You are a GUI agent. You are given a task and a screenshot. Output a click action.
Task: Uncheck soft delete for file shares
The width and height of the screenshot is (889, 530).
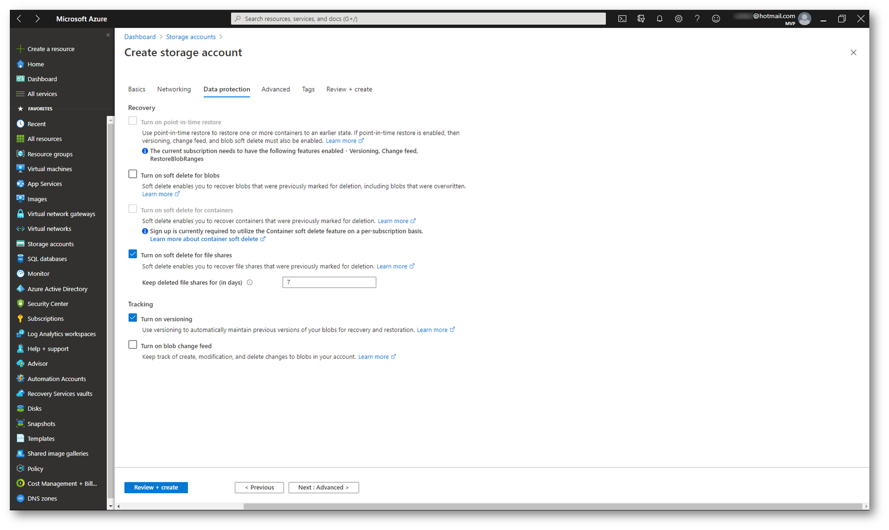coord(133,254)
